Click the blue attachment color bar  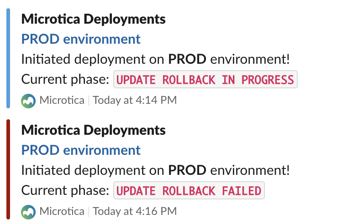pyautogui.click(x=8, y=58)
